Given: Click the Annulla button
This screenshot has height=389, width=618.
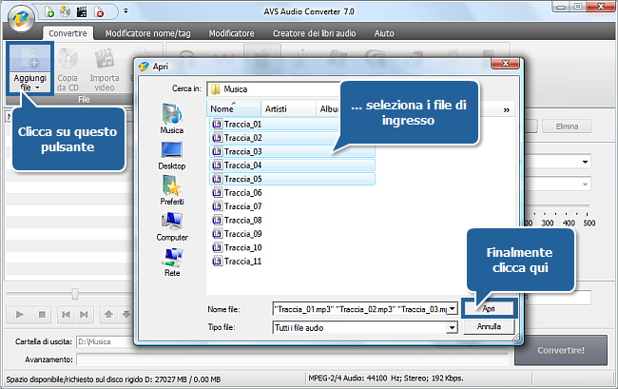Looking at the screenshot, I should tap(489, 327).
